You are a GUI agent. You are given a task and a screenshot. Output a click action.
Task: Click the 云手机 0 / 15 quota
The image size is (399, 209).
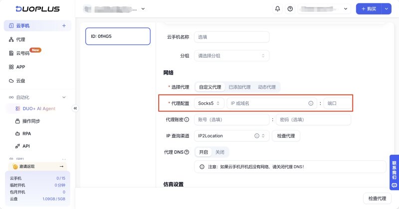click(x=37, y=178)
